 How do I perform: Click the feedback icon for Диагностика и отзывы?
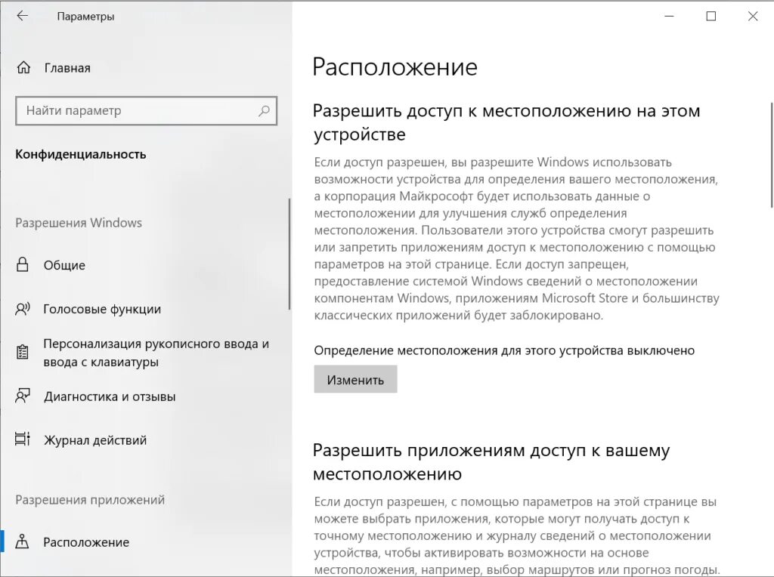click(23, 396)
